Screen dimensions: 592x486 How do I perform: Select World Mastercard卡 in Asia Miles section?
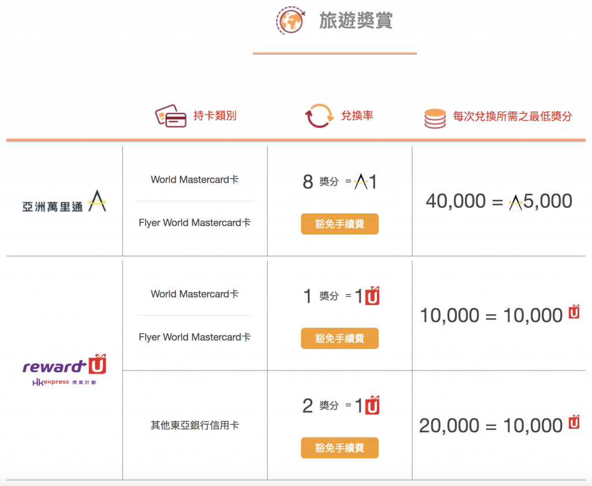(x=195, y=180)
